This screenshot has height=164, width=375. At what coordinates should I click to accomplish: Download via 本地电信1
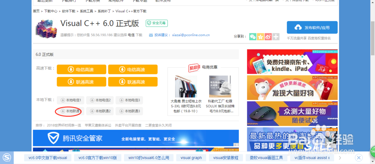coord(70,100)
